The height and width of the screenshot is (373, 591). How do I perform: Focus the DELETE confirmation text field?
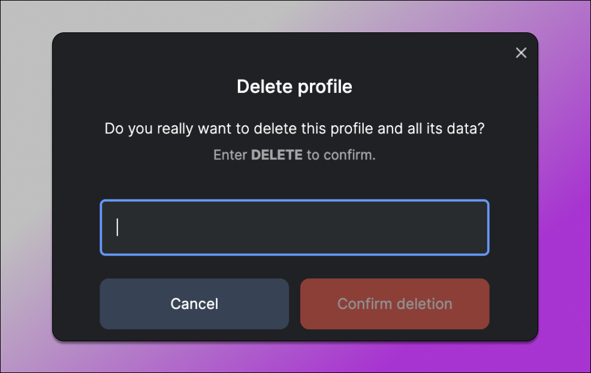coord(294,228)
